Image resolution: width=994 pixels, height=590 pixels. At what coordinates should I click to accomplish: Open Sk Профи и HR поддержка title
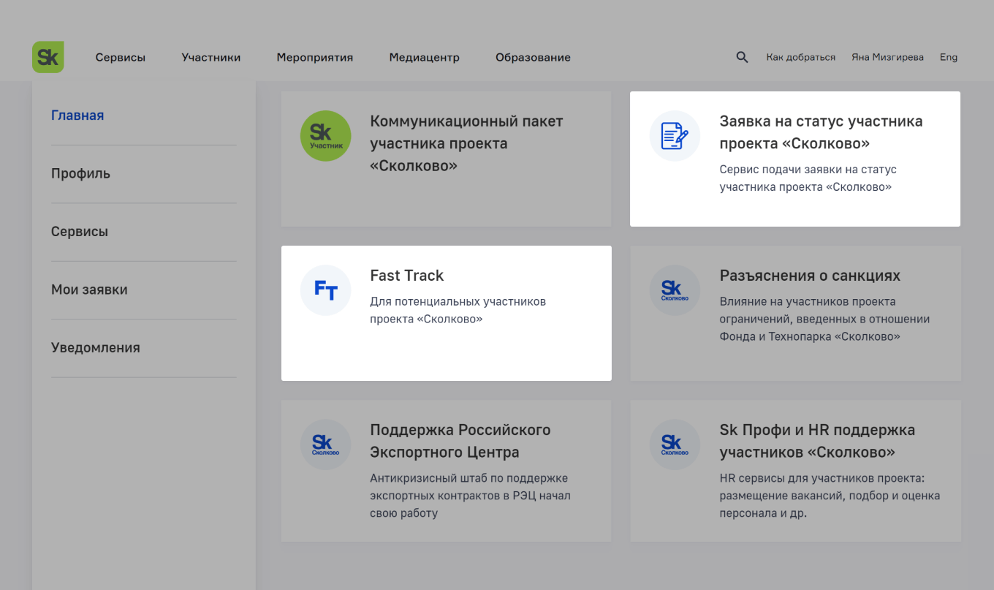coord(817,441)
